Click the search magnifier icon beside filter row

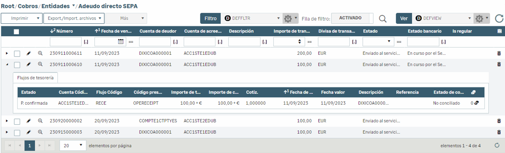tap(383, 19)
